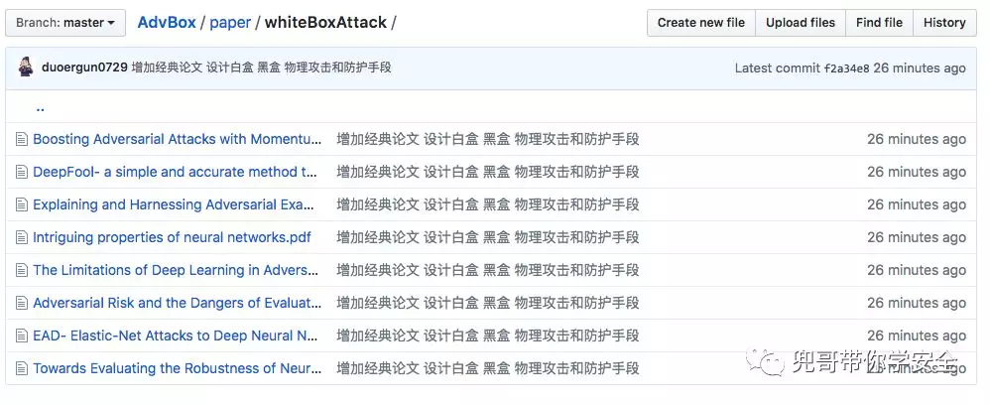Click Create new file button

(700, 23)
